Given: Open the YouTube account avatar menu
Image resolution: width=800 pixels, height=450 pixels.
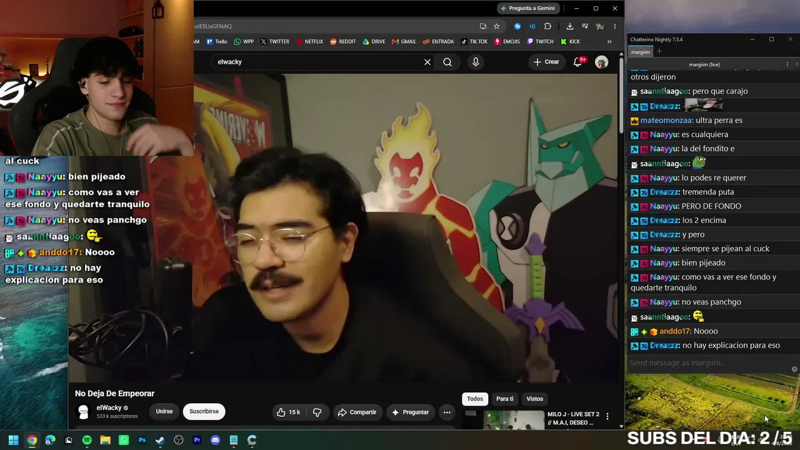Looking at the screenshot, I should pyautogui.click(x=601, y=62).
